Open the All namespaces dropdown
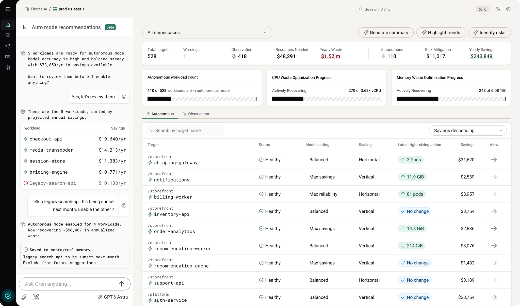The width and height of the screenshot is (520, 306). coord(207,32)
